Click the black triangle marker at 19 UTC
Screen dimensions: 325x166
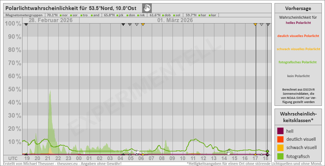[26, 24]
